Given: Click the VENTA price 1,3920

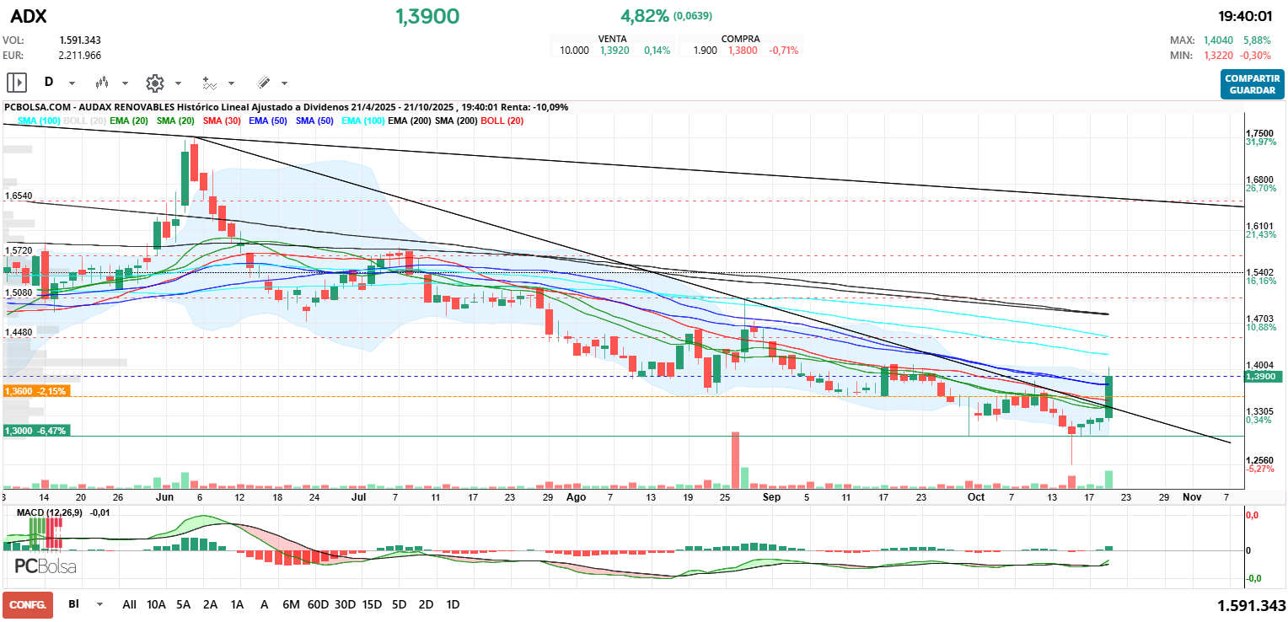Looking at the screenshot, I should tap(614, 51).
